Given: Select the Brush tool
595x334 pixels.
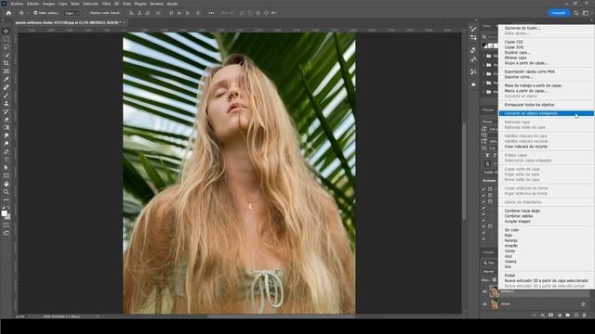Looking at the screenshot, I should 7,96.
